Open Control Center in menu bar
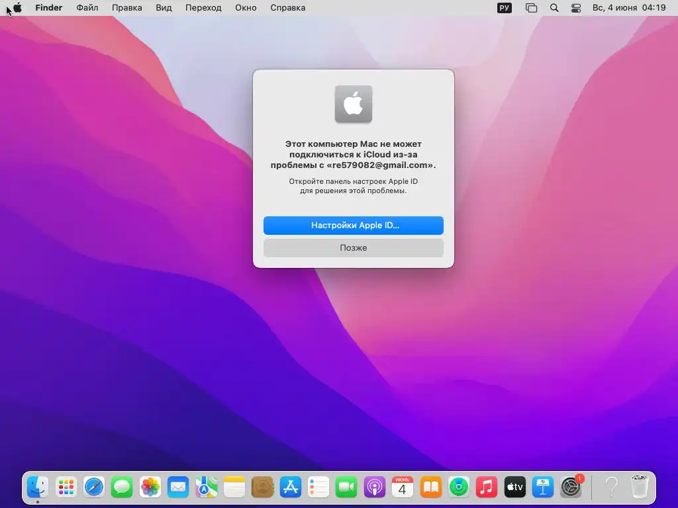 [x=576, y=8]
